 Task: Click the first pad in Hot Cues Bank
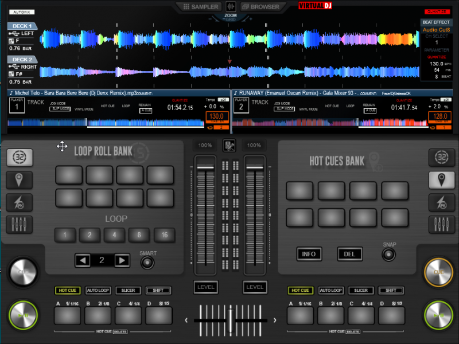pos(299,191)
